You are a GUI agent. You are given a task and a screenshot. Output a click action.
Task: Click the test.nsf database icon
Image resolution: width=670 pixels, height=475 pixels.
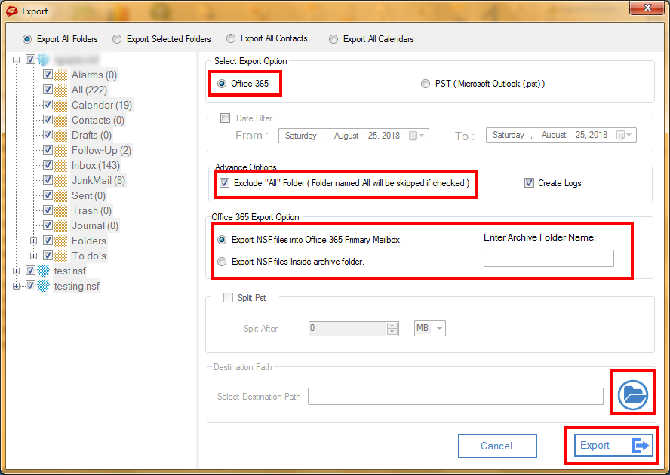(x=43, y=271)
